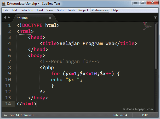Minimize the Sublime Text window

(x=136, y=3)
